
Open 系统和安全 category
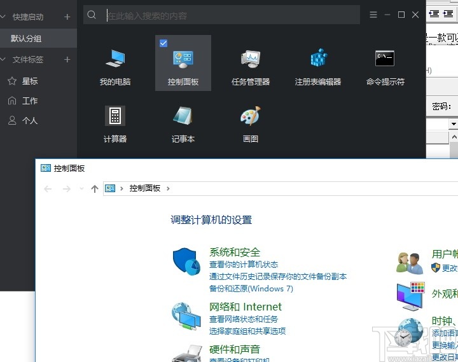235,252
